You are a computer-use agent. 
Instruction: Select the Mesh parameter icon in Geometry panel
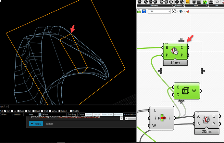point(171,2)
